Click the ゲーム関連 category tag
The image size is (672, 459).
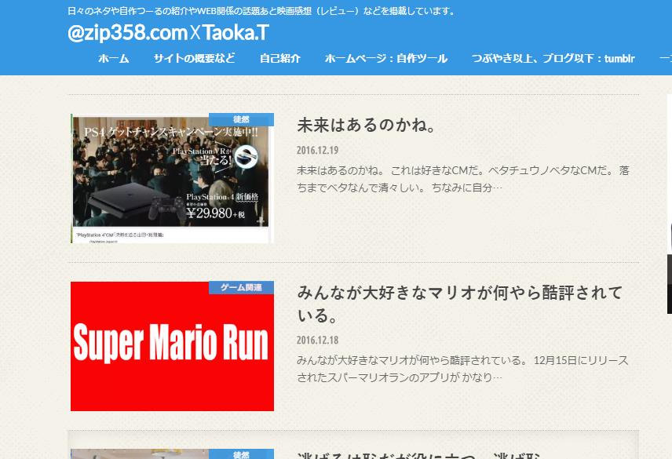pyautogui.click(x=241, y=287)
